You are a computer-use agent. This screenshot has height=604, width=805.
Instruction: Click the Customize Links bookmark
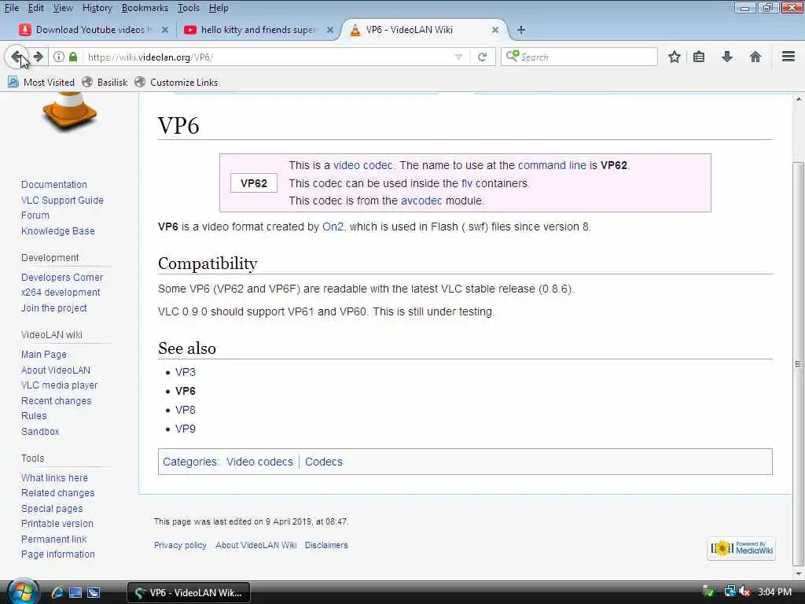tap(176, 82)
